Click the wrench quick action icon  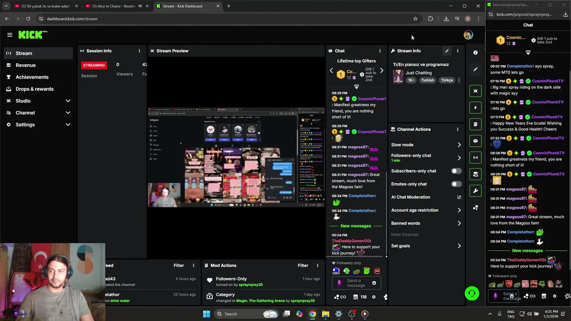pos(476,191)
